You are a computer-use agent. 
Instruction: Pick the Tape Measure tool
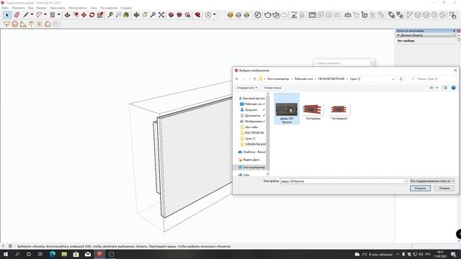click(x=110, y=14)
